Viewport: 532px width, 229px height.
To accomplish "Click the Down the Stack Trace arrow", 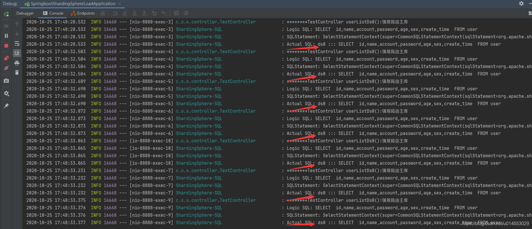I will [x=17, y=34].
